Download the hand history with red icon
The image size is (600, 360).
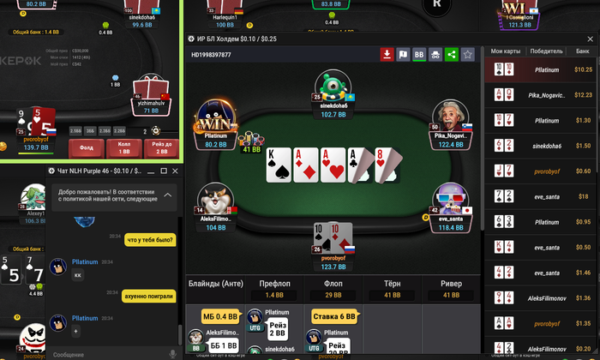click(x=387, y=54)
